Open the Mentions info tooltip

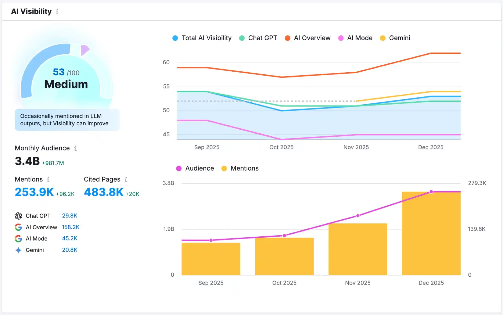click(48, 179)
